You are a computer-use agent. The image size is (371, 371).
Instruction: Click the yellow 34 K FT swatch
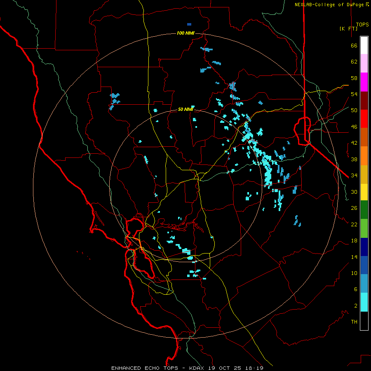pos(364,192)
